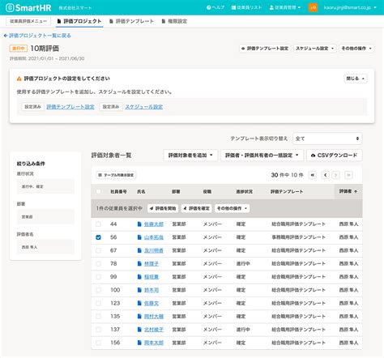Check the checkbox for employee 44

98,224
